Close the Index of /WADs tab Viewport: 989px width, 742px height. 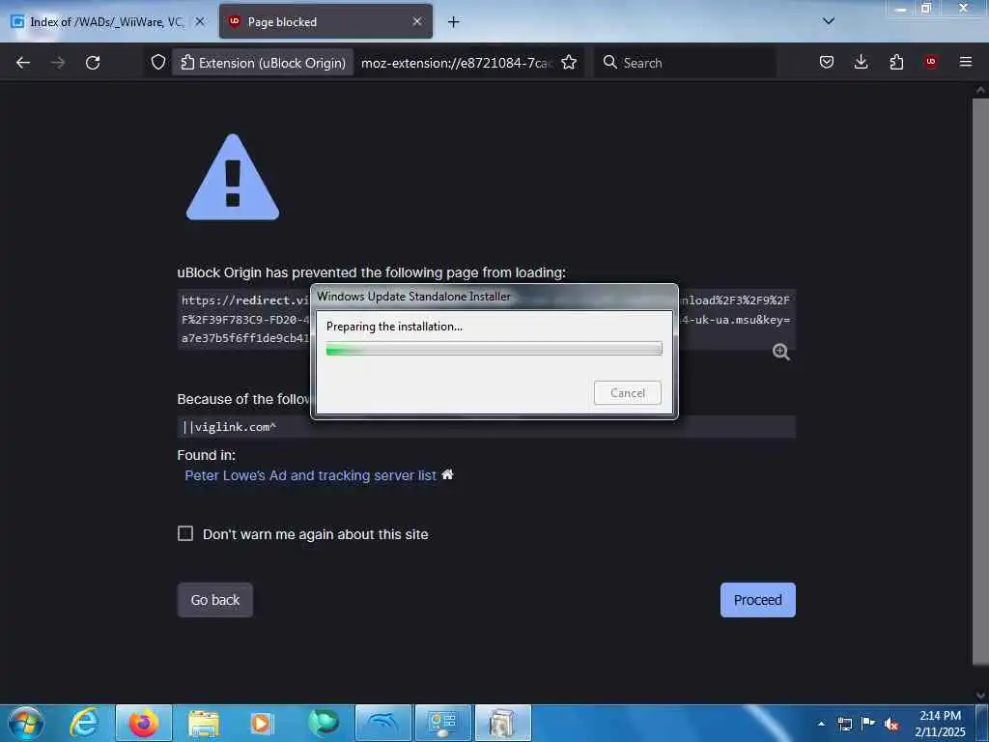199,21
